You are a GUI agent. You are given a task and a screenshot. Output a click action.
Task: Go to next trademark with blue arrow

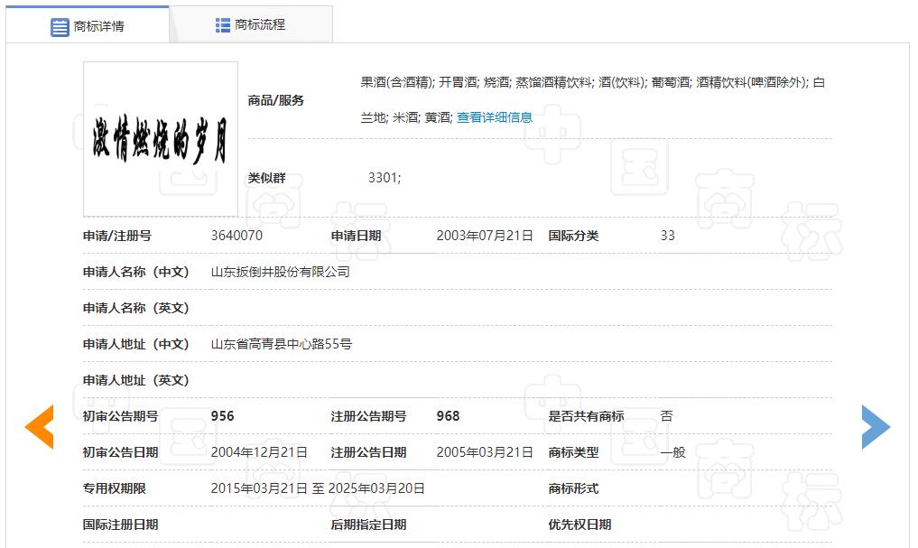click(x=876, y=427)
